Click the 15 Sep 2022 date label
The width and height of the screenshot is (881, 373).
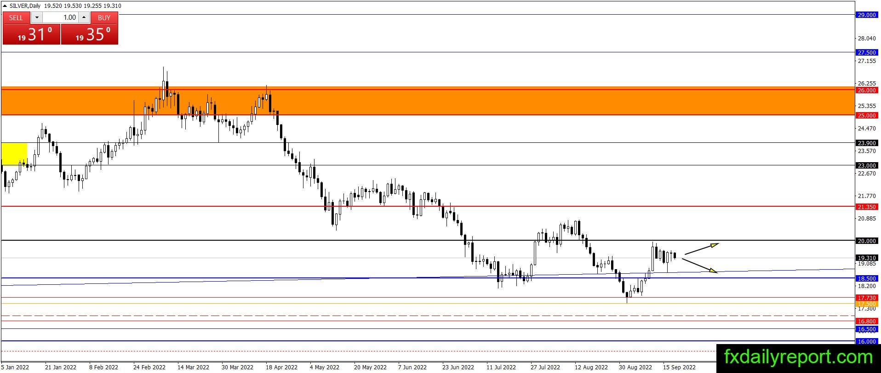pyautogui.click(x=679, y=367)
